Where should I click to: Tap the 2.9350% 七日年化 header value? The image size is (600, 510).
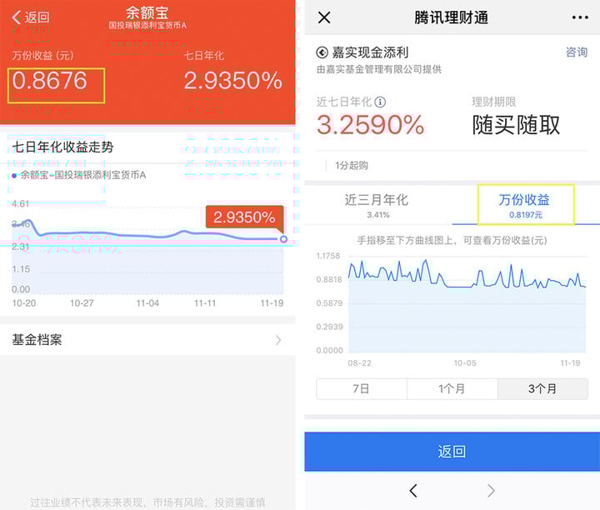pos(233,81)
